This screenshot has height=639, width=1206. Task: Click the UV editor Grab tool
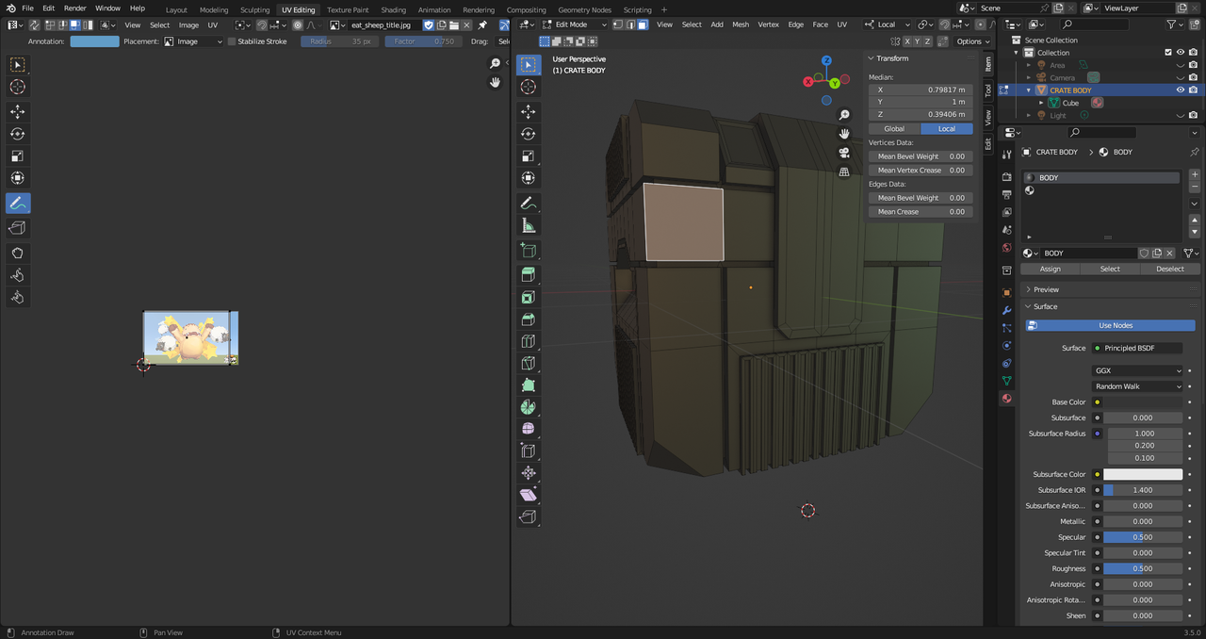pos(18,253)
